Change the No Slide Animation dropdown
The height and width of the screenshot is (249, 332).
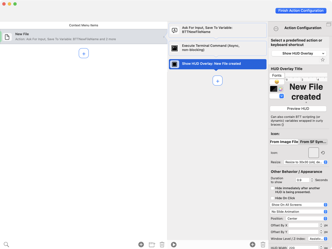click(x=299, y=211)
